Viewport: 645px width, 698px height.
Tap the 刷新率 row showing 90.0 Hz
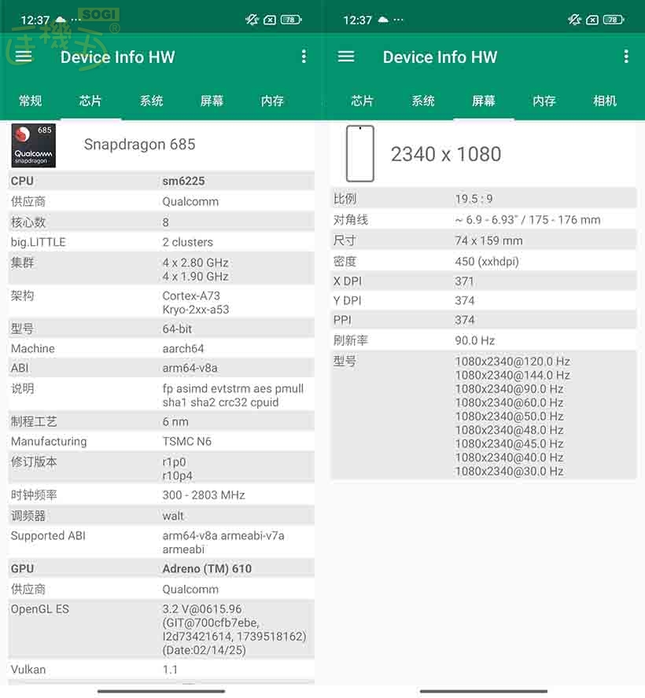coord(483,340)
